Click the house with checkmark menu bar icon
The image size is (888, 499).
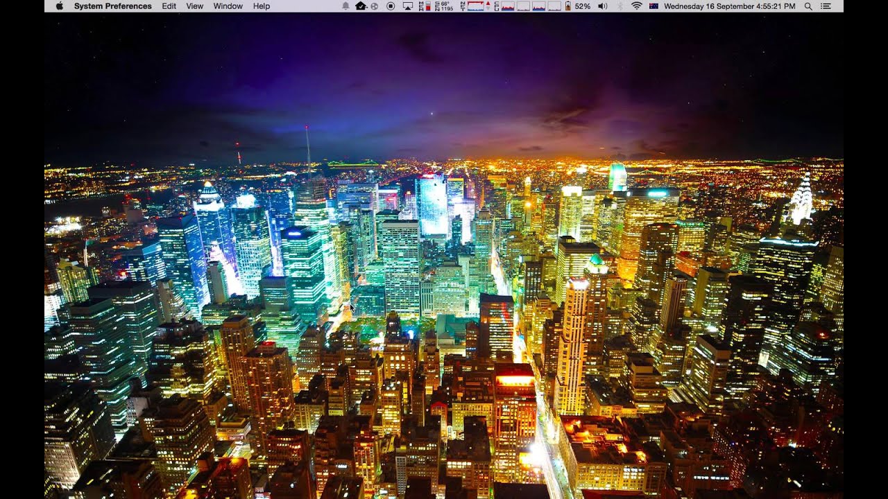click(x=361, y=6)
